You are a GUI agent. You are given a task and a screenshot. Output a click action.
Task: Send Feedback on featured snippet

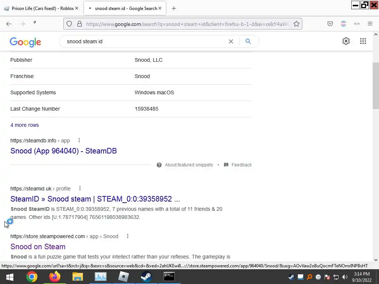coord(238,165)
